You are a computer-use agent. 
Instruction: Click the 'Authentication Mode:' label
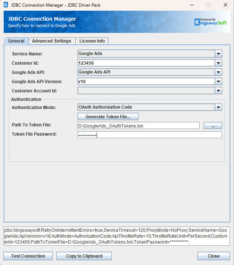(x=34, y=108)
